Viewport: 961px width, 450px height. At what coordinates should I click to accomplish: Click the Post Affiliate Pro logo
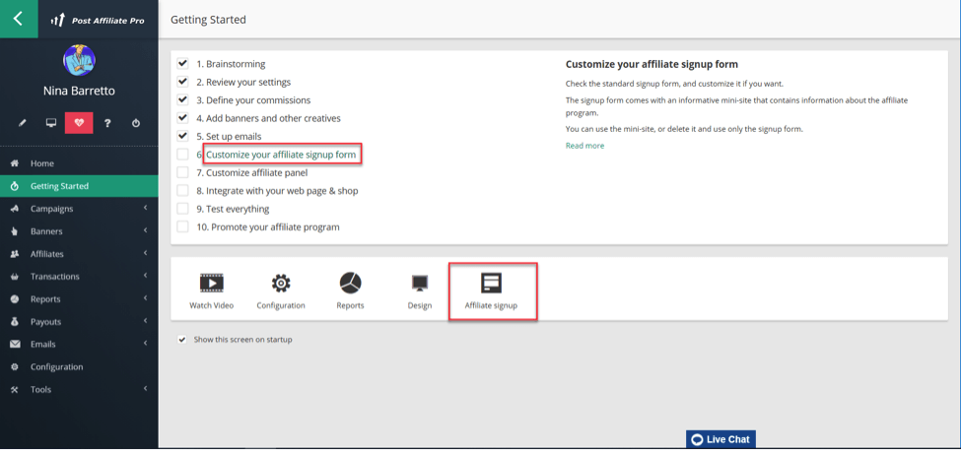(x=98, y=21)
